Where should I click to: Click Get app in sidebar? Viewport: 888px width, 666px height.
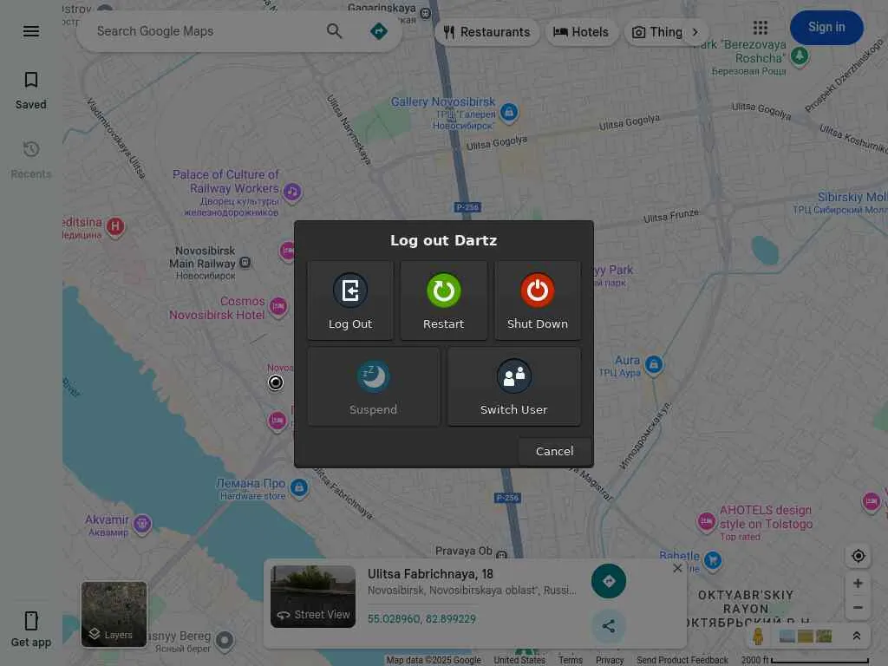tap(31, 629)
